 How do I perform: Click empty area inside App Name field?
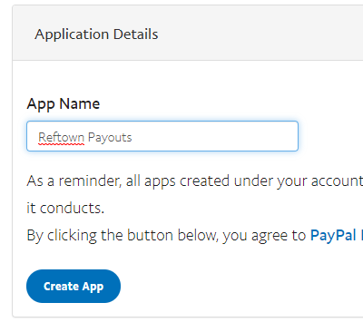[x=215, y=136]
